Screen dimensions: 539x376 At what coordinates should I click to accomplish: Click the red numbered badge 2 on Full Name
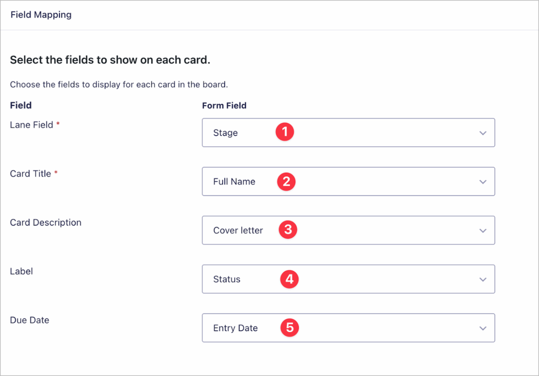pyautogui.click(x=286, y=182)
